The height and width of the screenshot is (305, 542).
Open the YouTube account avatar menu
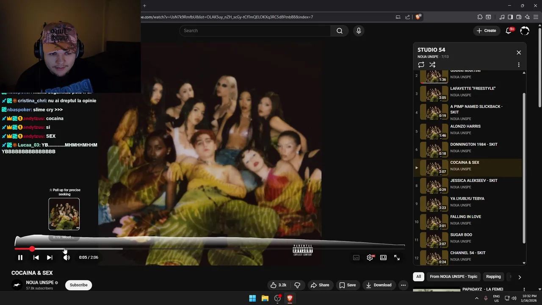[525, 30]
